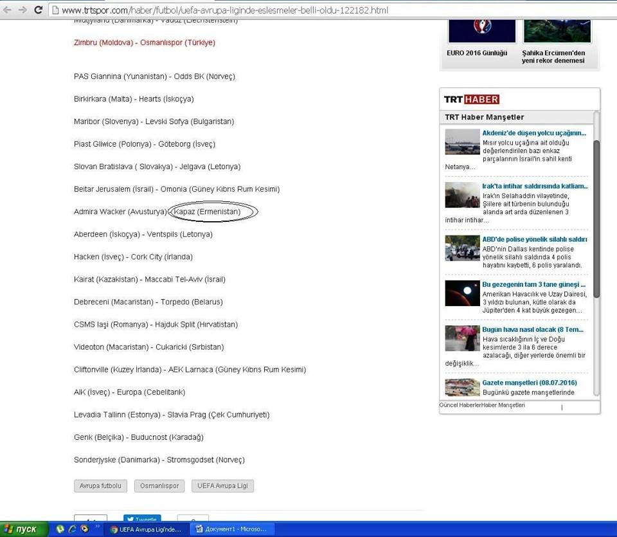Click AIK (İsveç) - Europa (Cebelitarık) line
Image resolution: width=617 pixels, height=537 pixels.
(129, 392)
